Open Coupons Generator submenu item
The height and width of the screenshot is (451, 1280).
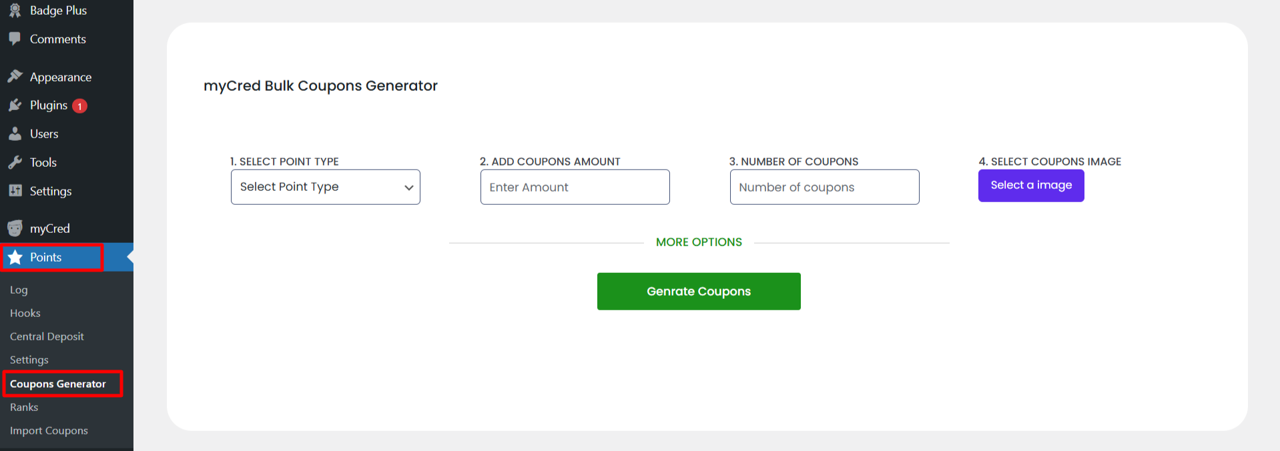58,384
